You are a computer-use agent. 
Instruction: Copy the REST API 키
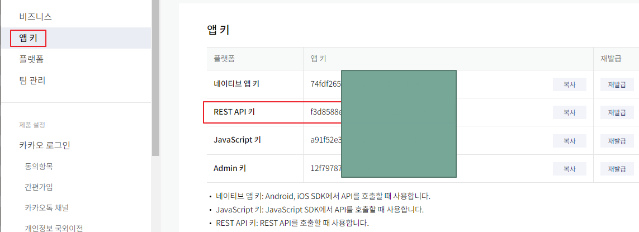(x=569, y=112)
